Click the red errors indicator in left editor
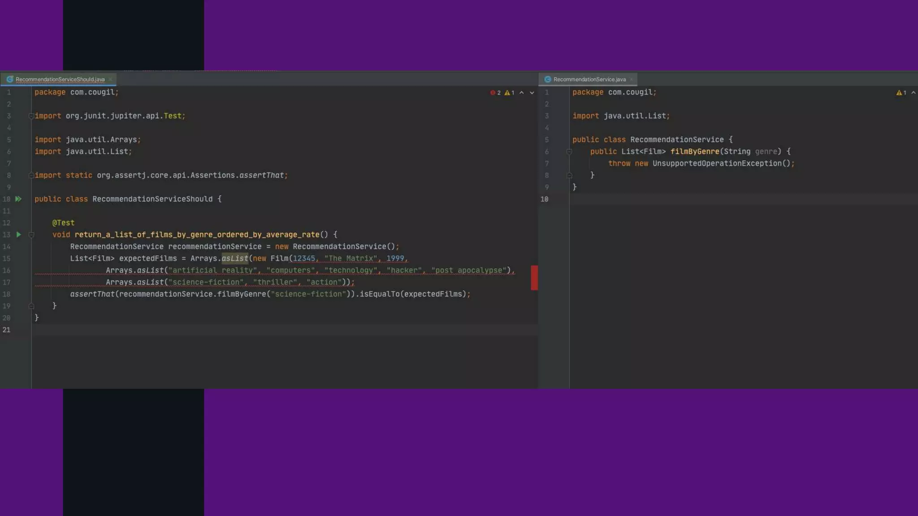This screenshot has width=918, height=516. 495,93
